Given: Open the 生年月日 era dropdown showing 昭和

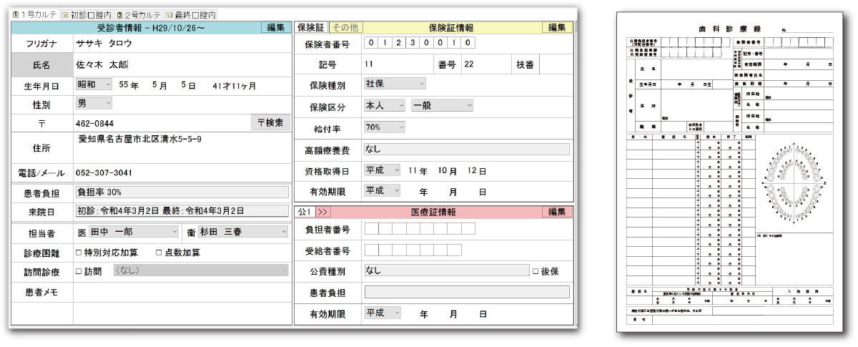Looking at the screenshot, I should [94, 84].
